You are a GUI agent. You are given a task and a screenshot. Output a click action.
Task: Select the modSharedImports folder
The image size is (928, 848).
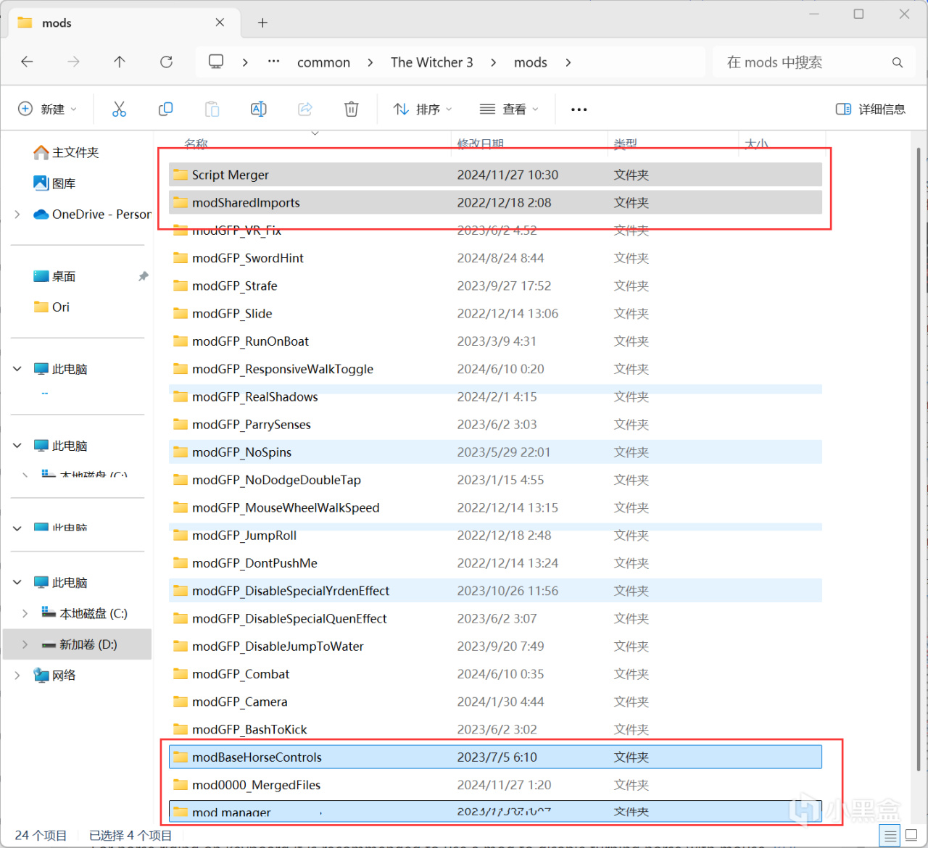tap(495, 202)
